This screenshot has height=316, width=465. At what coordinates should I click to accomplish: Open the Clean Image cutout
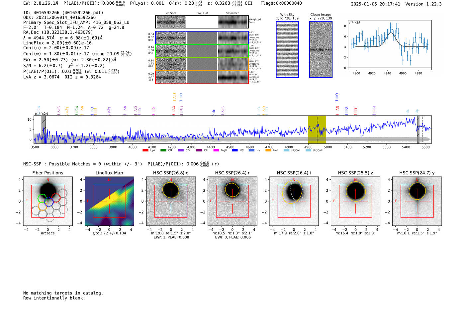point(321,49)
